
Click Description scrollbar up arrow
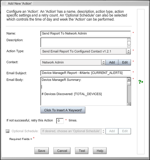pyautogui.click(x=129, y=40)
